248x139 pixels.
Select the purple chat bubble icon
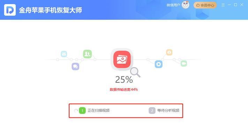75,66
